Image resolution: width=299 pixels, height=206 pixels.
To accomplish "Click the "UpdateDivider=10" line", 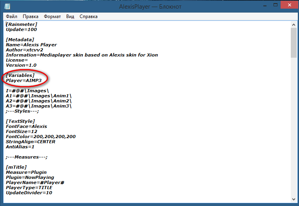I will click(29, 193).
